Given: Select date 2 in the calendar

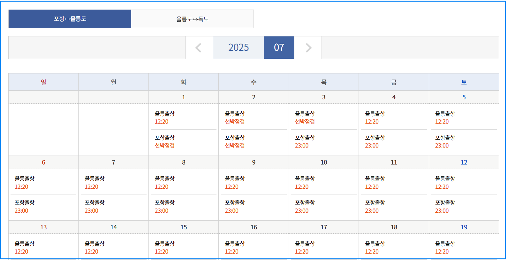Looking at the screenshot, I should pos(254,97).
